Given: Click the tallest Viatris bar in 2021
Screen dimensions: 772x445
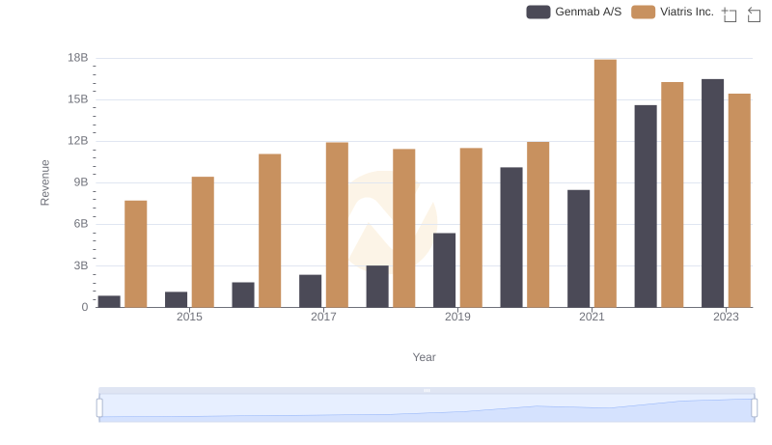Looking at the screenshot, I should point(605,183).
